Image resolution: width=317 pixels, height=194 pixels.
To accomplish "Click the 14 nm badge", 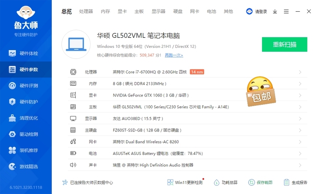I will [197, 72].
